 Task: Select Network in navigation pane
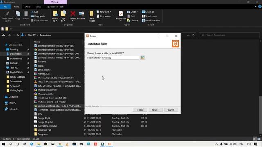click(13, 109)
